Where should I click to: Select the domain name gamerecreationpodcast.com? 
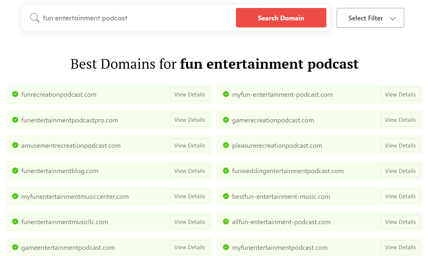pos(273,120)
